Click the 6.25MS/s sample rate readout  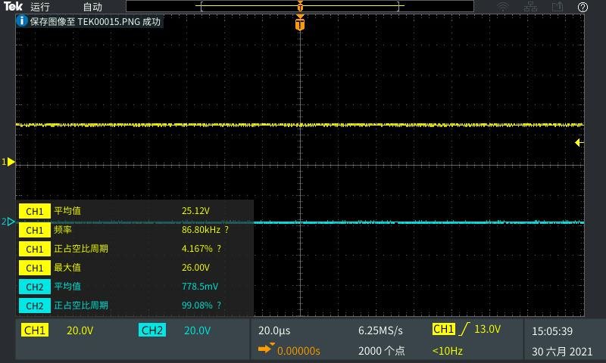(380, 330)
